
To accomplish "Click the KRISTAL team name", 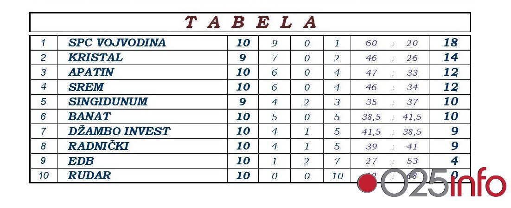I will tap(95, 58).
